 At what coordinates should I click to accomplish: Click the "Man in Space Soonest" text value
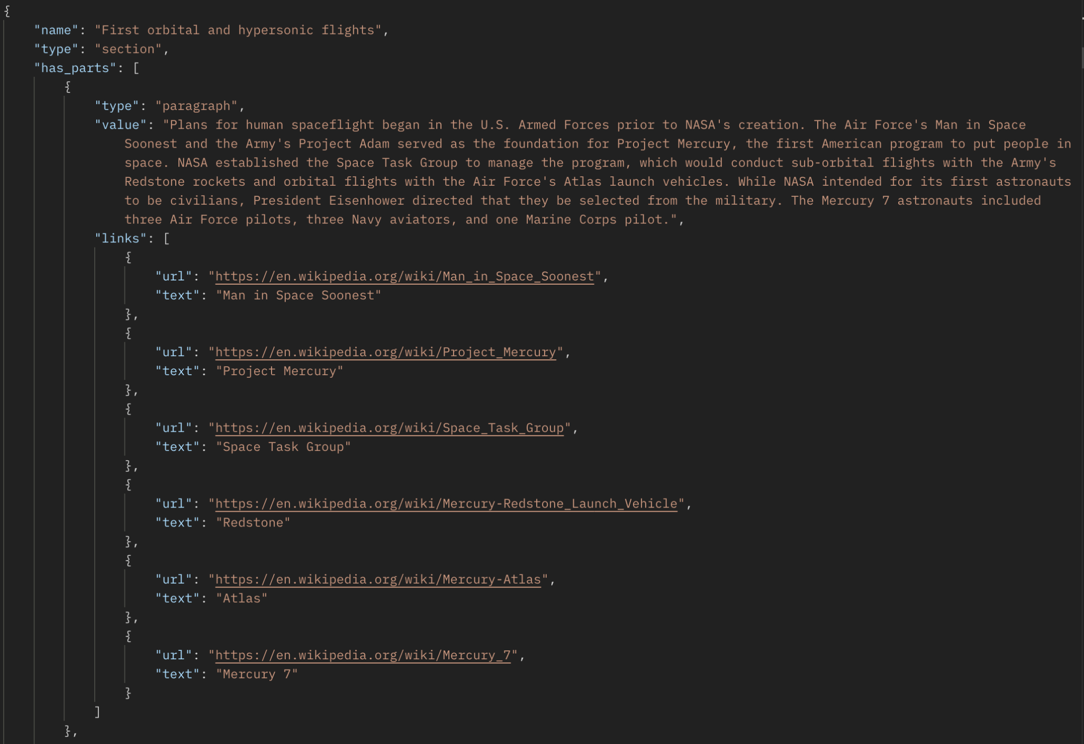tap(299, 295)
